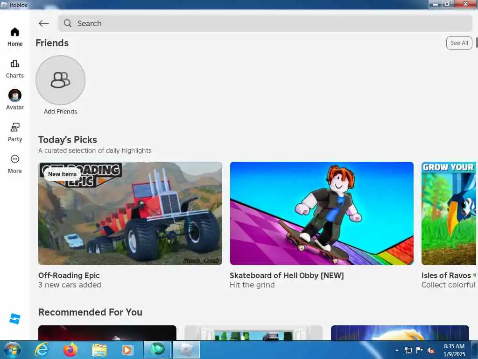
Task: Open the Off-Roading Epic thumbnail
Action: pyautogui.click(x=130, y=213)
